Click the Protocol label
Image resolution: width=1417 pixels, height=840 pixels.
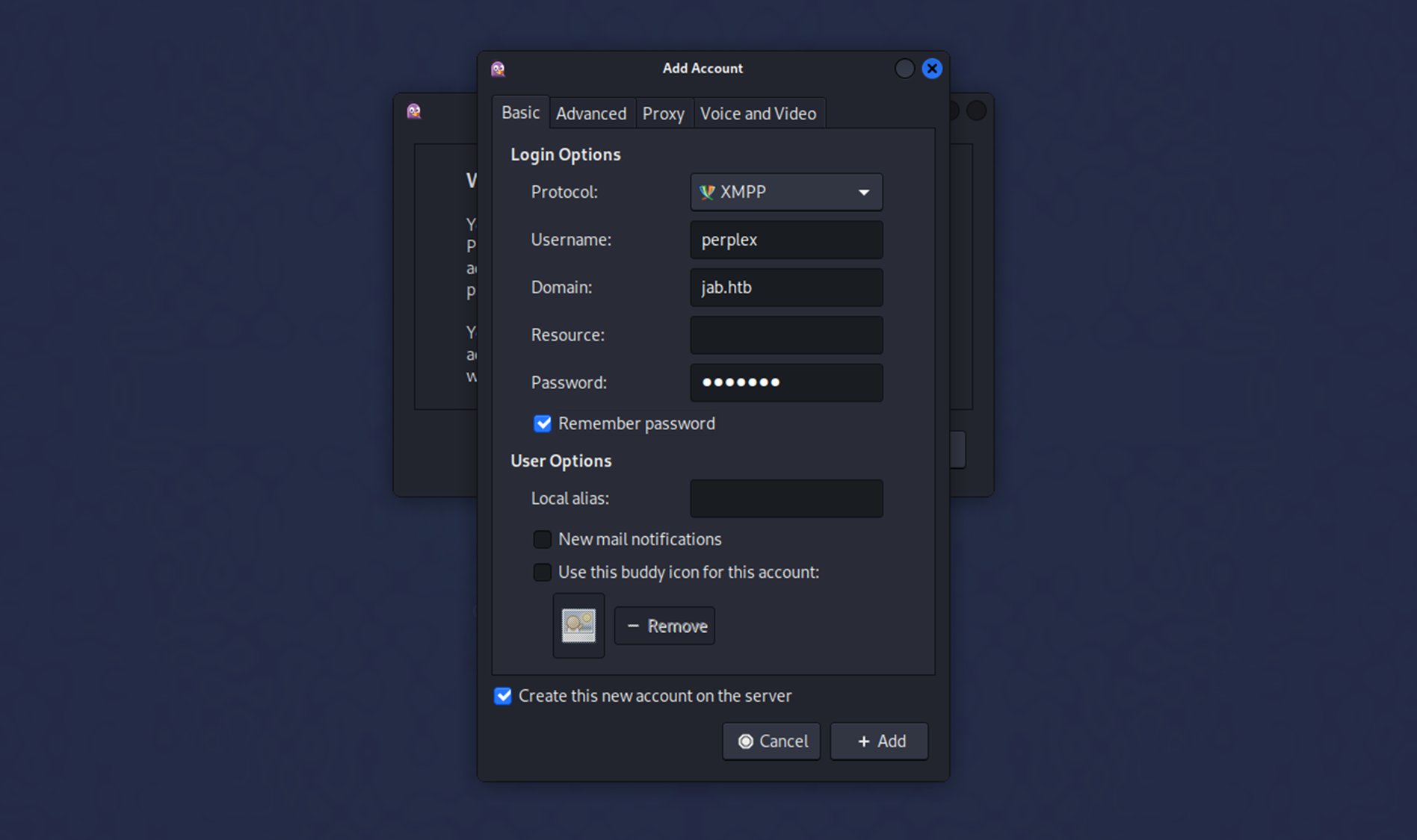[564, 192]
